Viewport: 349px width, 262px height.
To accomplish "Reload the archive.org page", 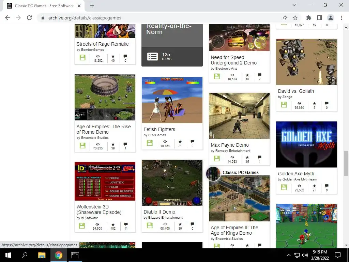I will (29, 18).
